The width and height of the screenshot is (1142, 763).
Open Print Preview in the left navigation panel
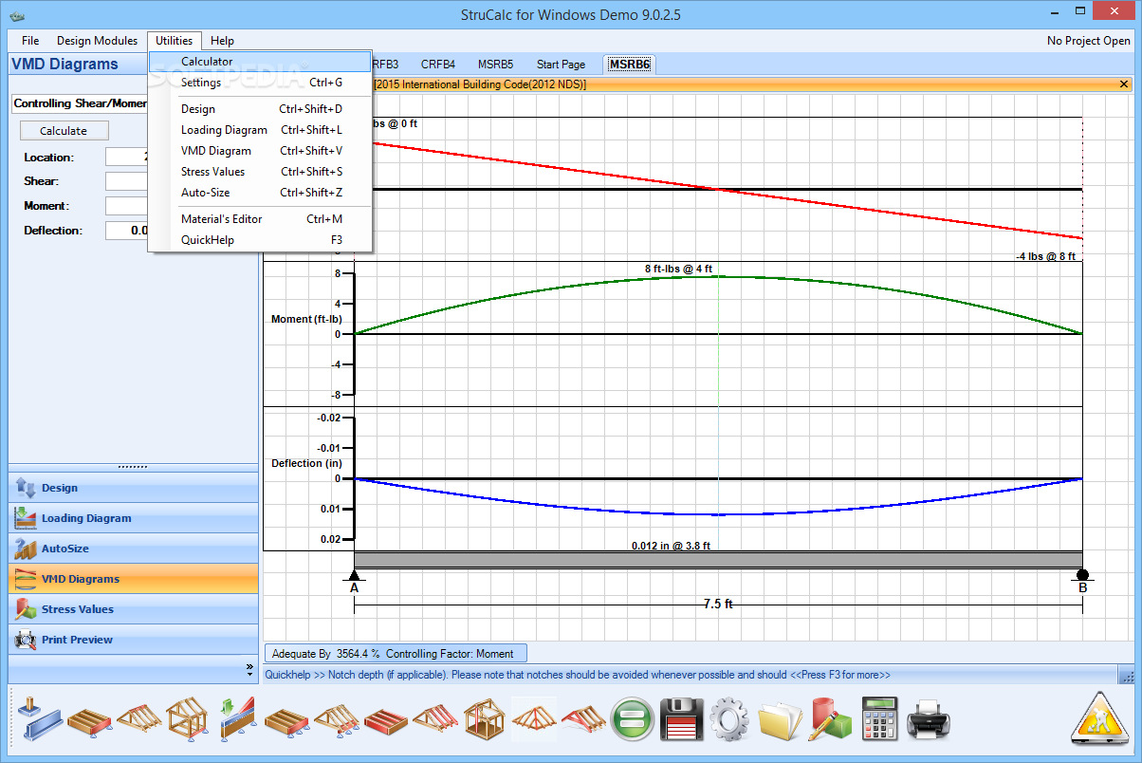point(133,640)
